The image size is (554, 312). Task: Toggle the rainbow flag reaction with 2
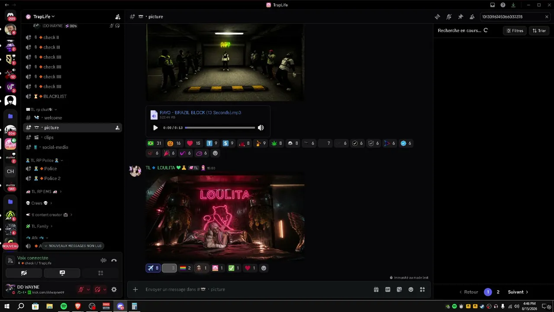click(x=185, y=268)
